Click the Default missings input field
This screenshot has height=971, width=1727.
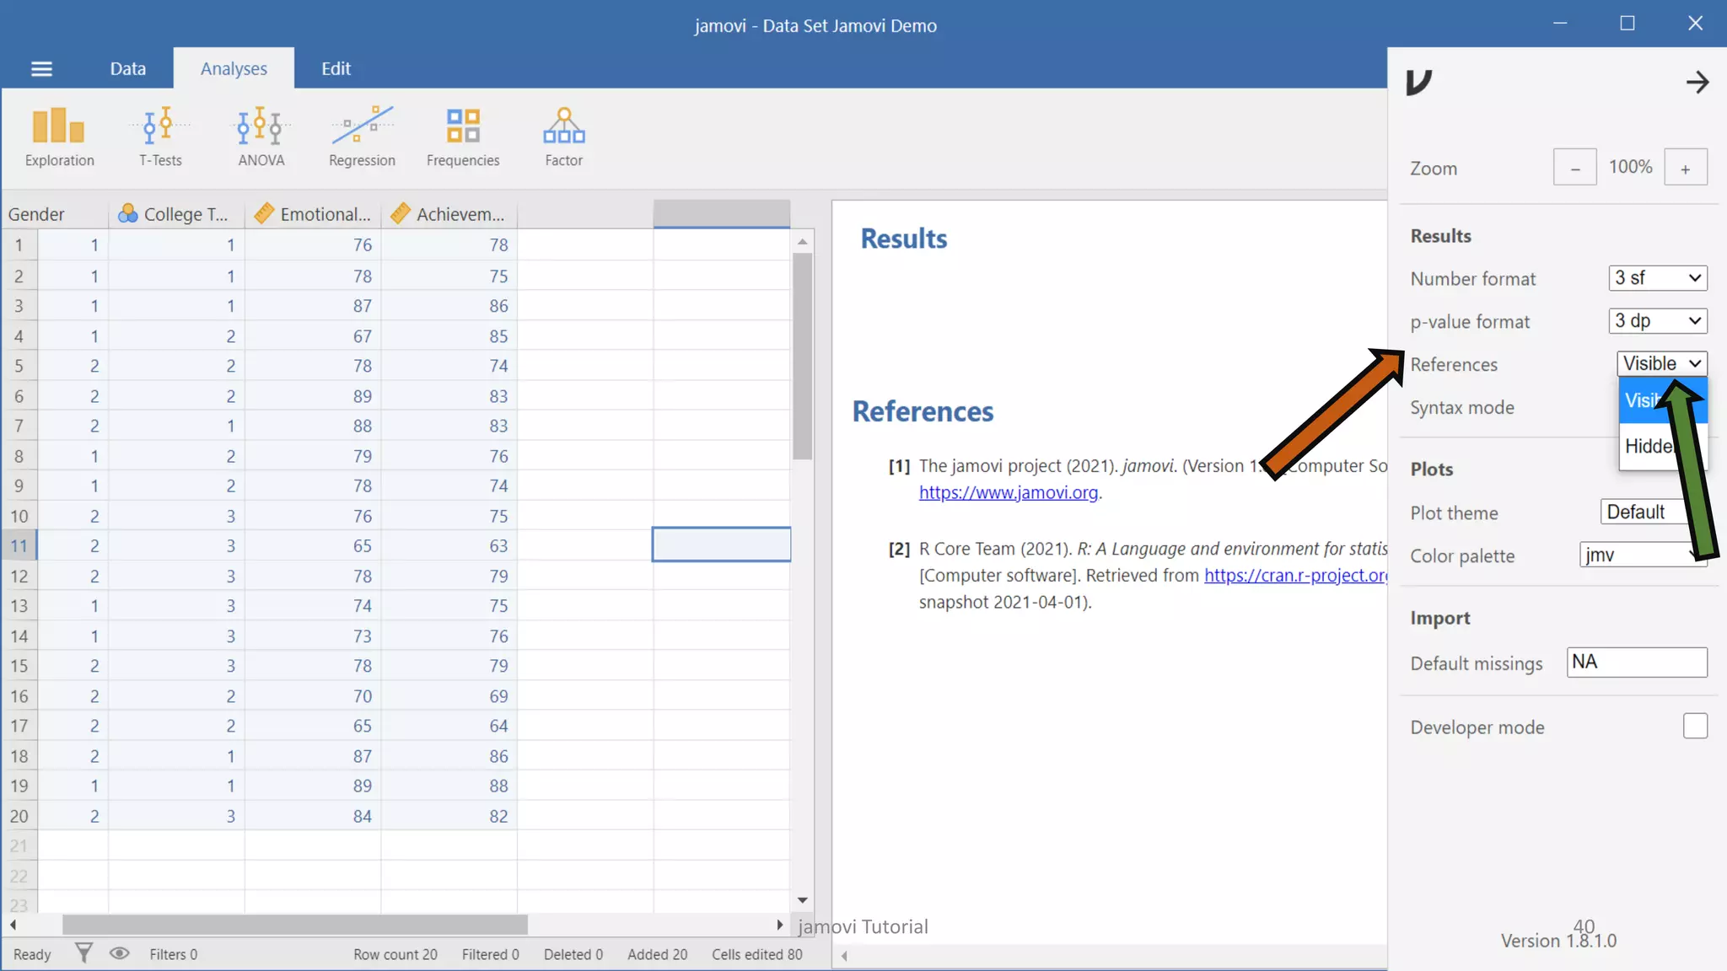[x=1636, y=663]
